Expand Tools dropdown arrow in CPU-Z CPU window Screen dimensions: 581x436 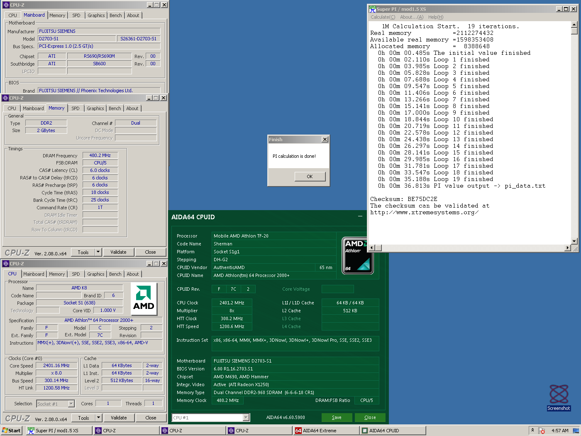coord(99,418)
